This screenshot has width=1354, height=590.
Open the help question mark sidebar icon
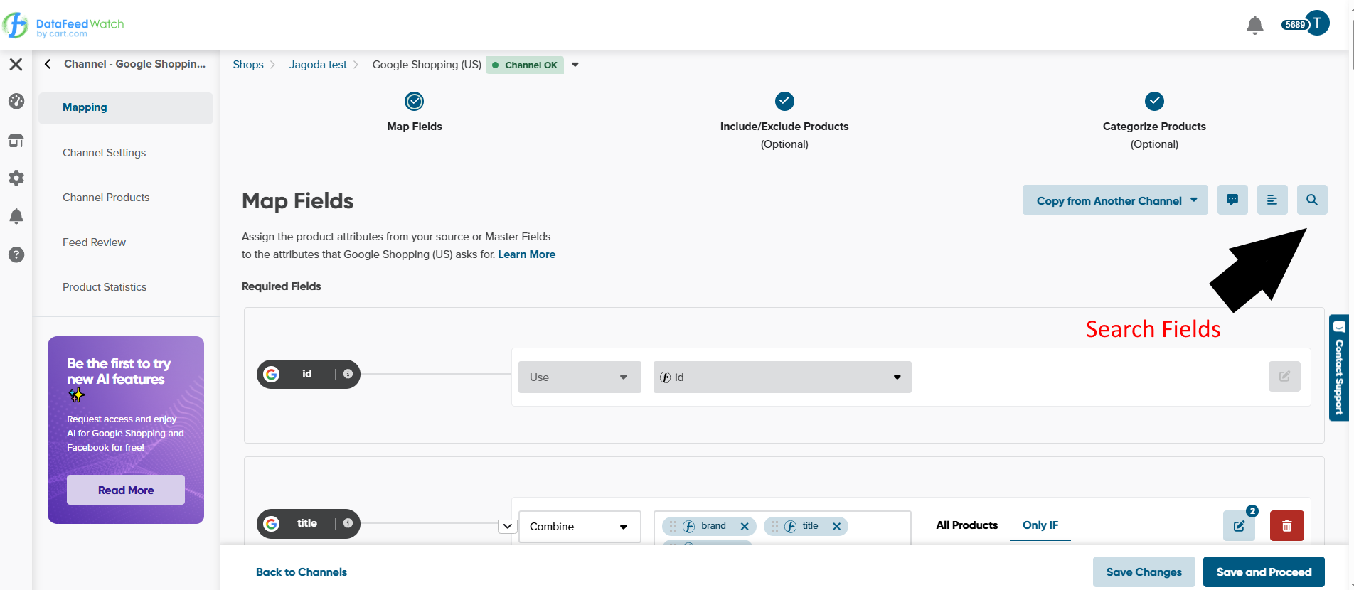pos(16,254)
